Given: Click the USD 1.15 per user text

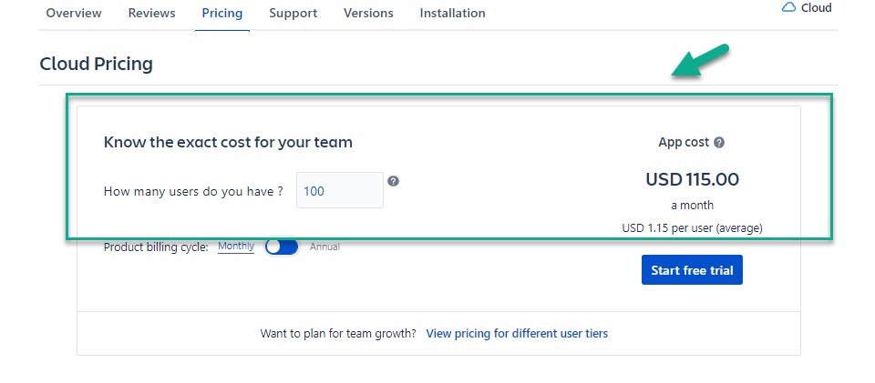Looking at the screenshot, I should coord(692,227).
